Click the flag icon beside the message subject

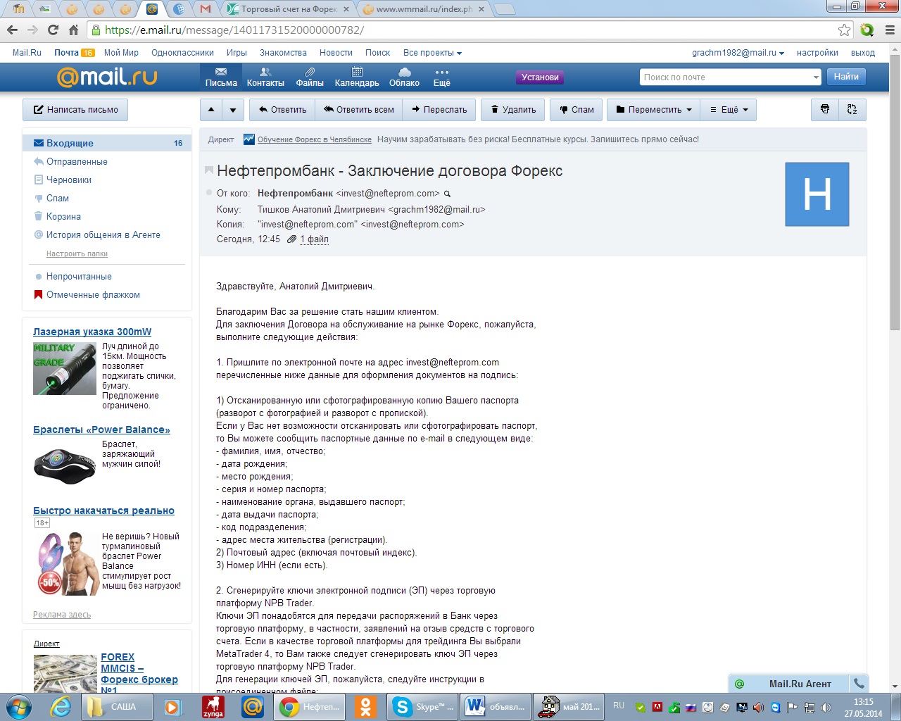208,170
